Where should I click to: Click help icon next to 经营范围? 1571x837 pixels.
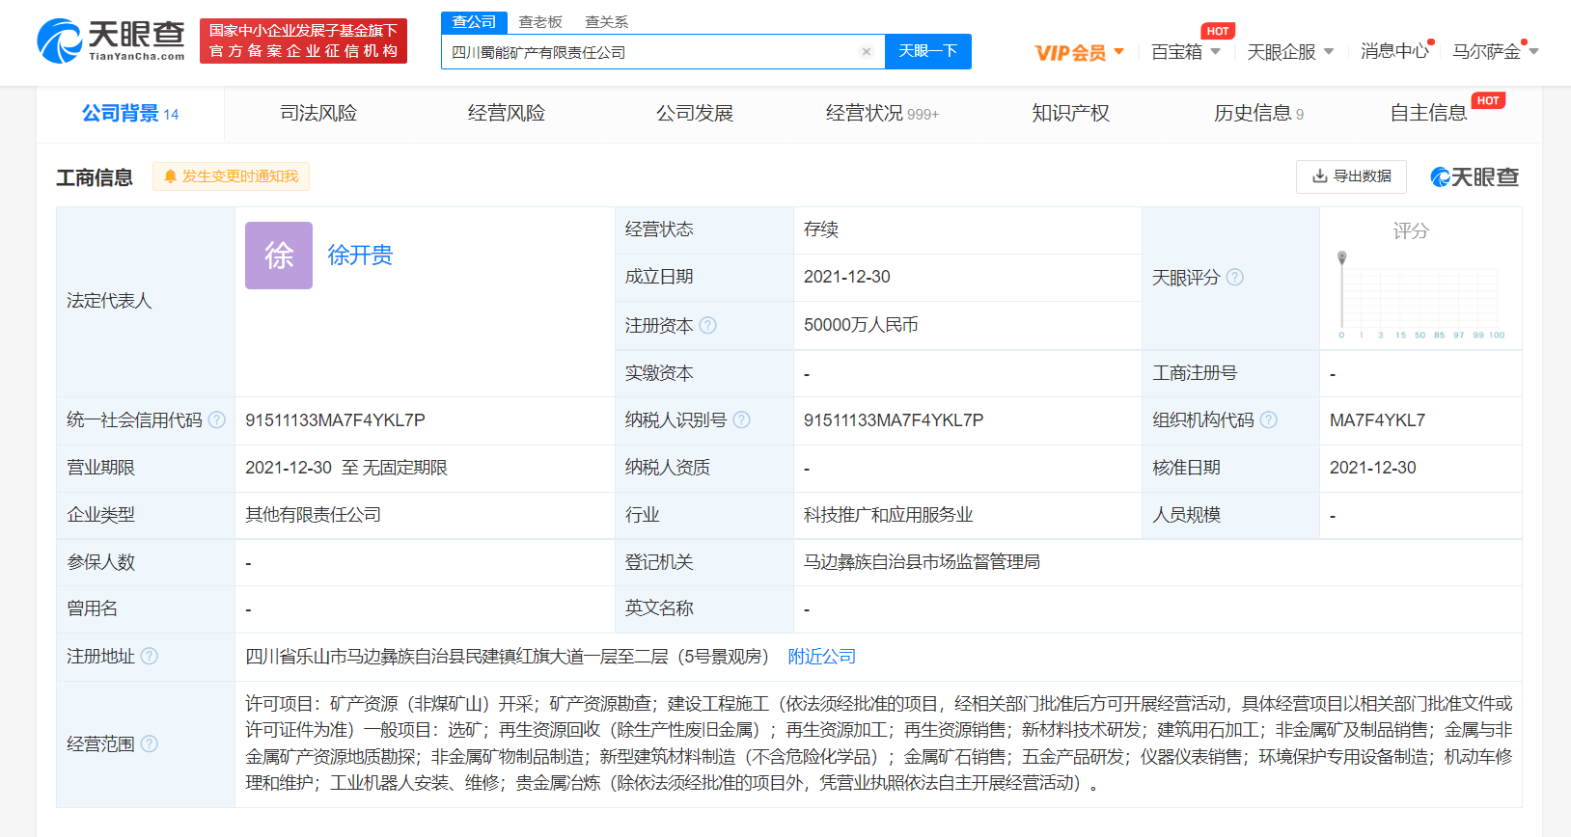pos(150,744)
